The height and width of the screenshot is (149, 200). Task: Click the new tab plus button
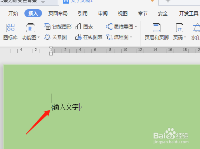point(168,1)
